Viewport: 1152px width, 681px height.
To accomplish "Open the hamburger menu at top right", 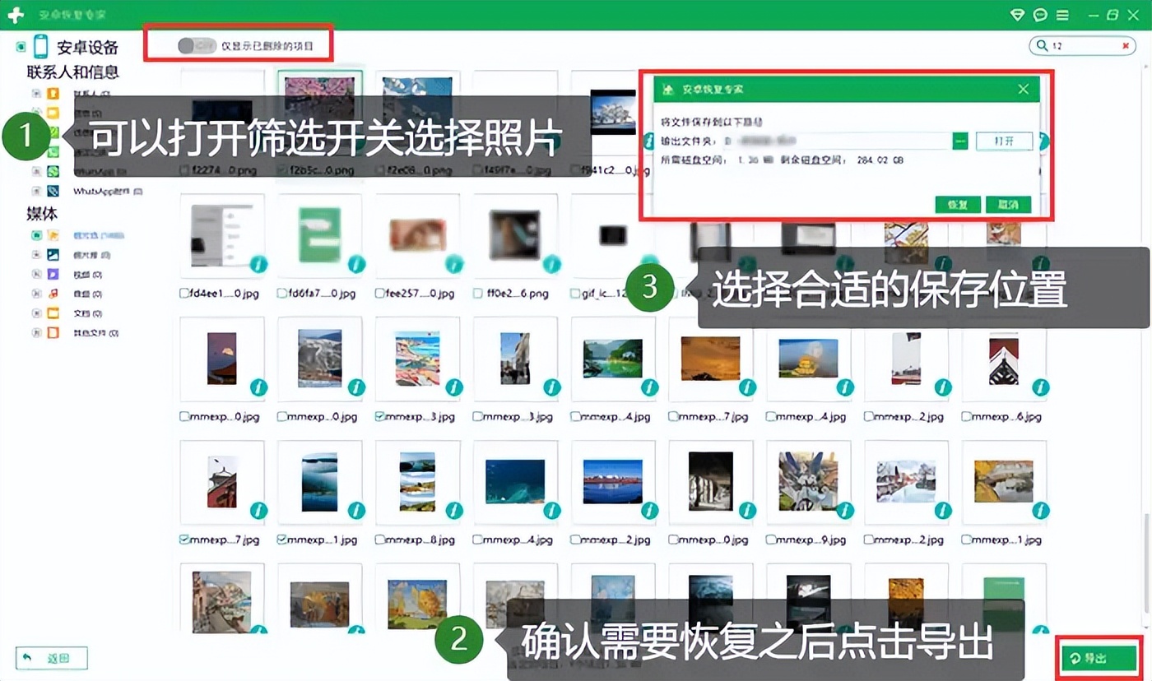I will (1062, 16).
